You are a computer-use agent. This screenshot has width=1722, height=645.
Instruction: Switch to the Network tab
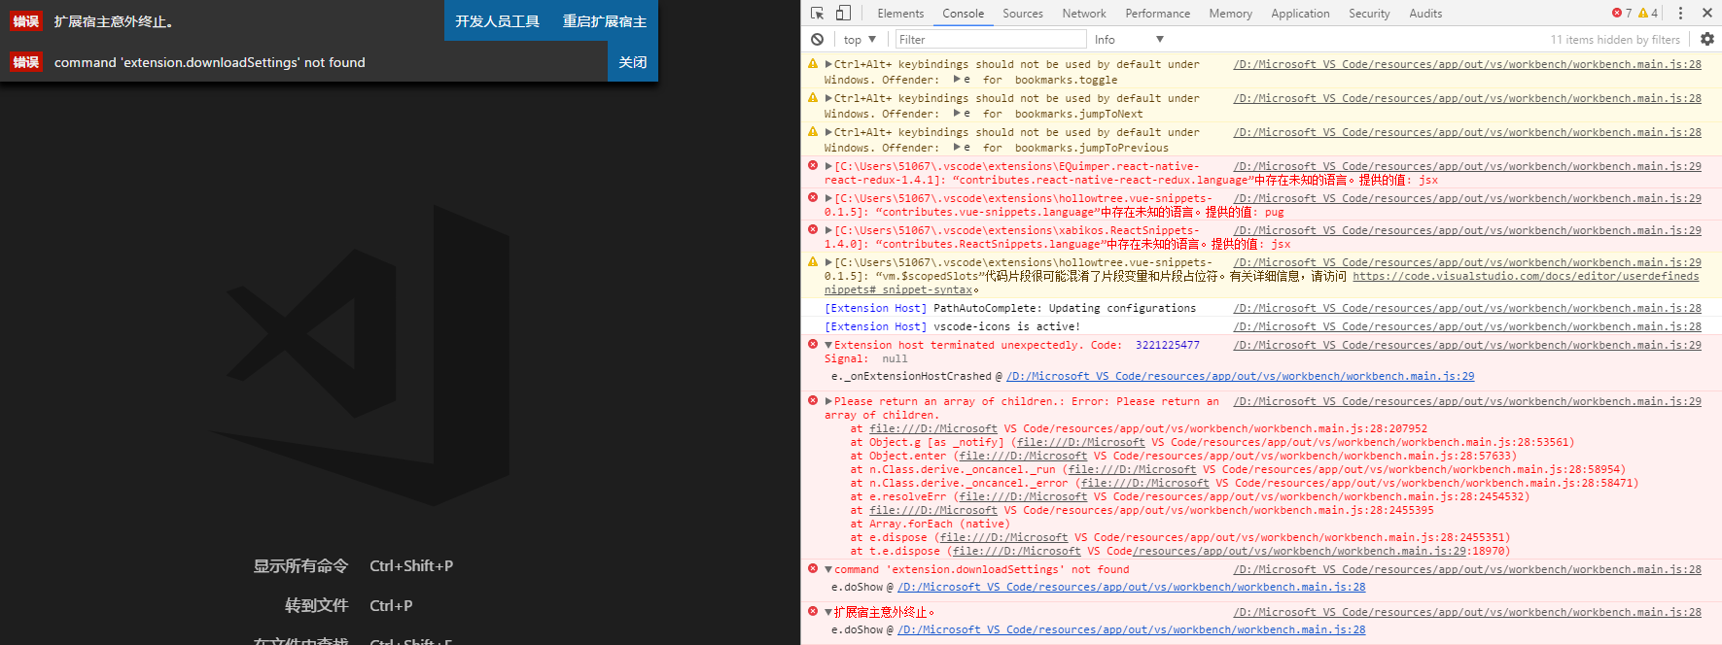tap(1084, 14)
